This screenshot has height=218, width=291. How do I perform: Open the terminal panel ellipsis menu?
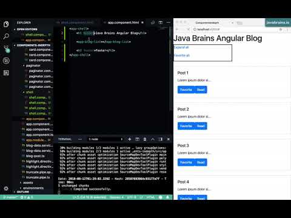click(x=80, y=139)
